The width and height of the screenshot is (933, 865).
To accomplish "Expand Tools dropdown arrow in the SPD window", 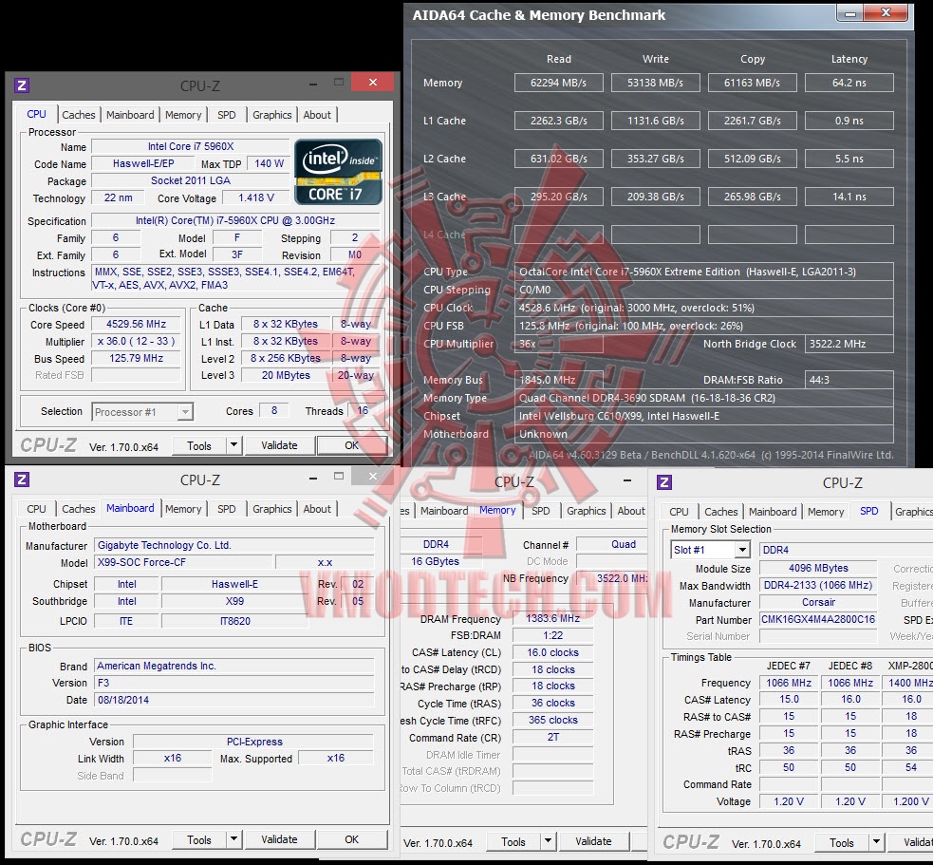I will pos(876,842).
